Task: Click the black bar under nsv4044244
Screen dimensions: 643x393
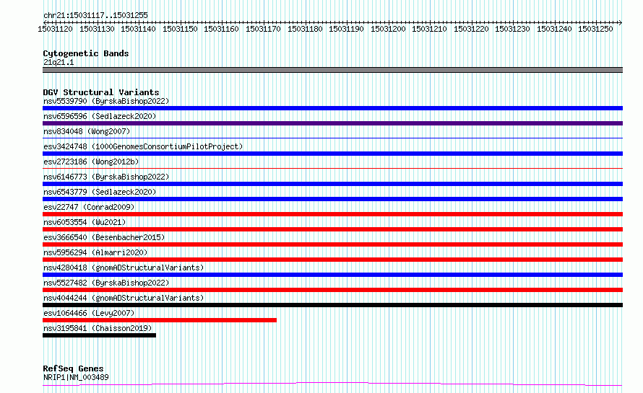Action: 332,305
